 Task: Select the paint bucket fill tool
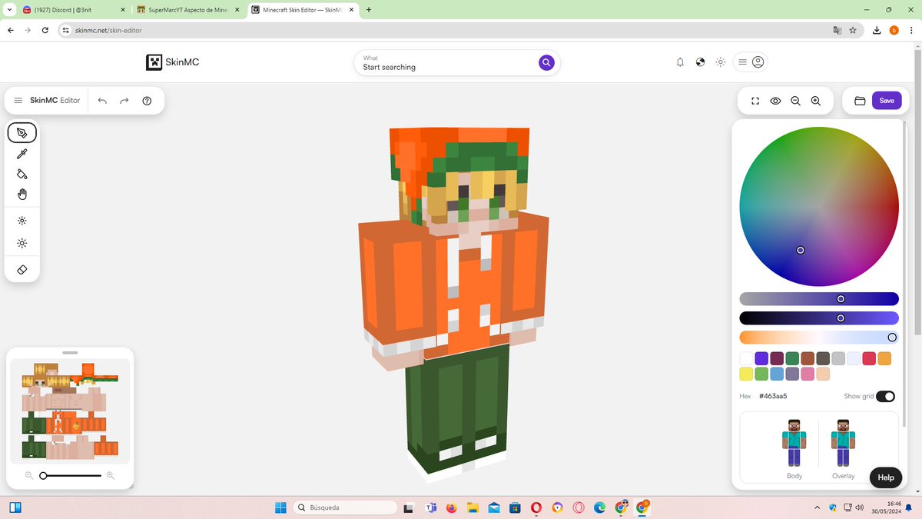point(22,174)
